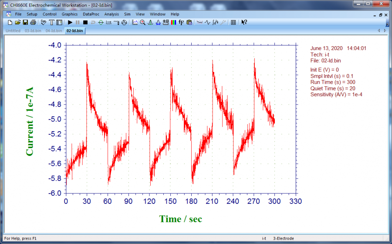This screenshot has width=392, height=244.
Task: Open the Color legend RGB bars icon
Action: 173,22
